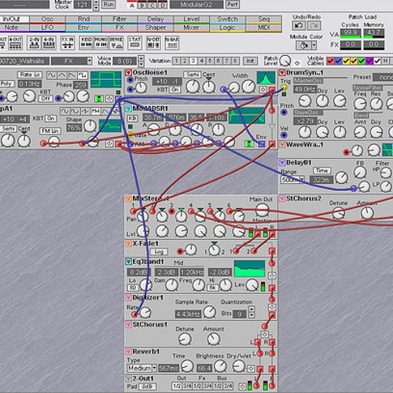Open the Module Color dropdown arrow
This screenshot has width=393, height=393.
(x=314, y=46)
